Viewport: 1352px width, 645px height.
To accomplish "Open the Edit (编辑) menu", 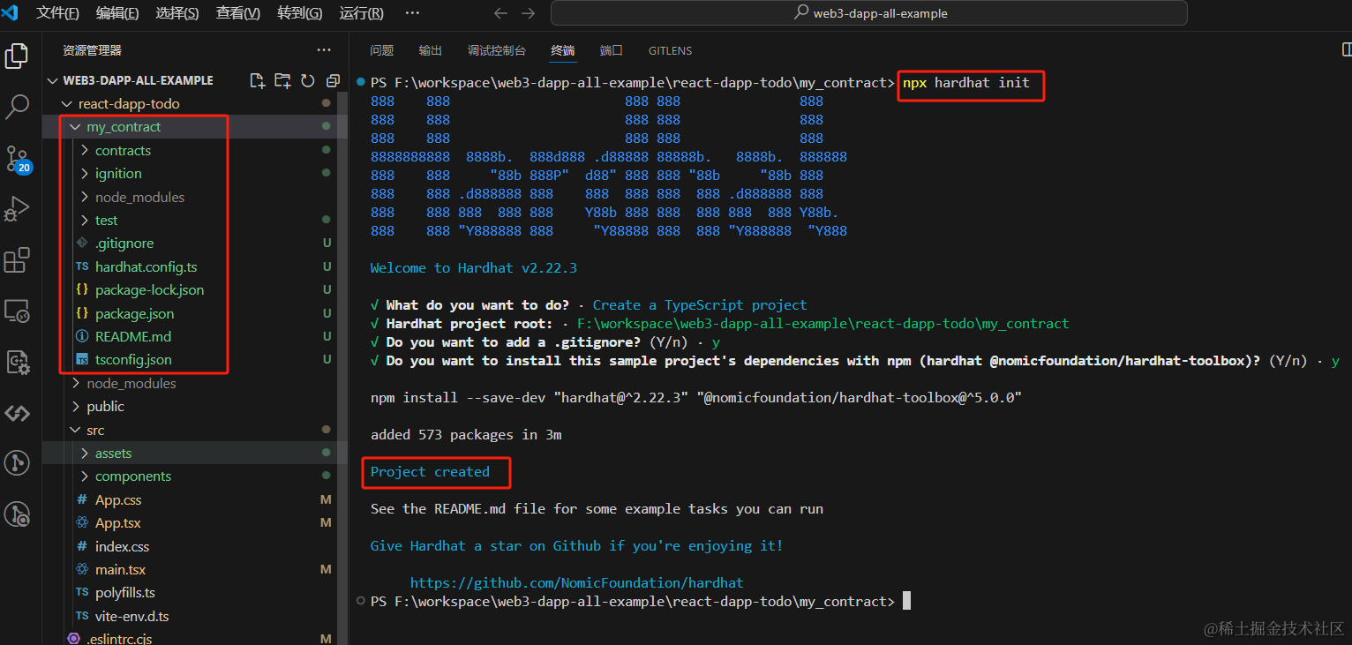I will click(117, 13).
